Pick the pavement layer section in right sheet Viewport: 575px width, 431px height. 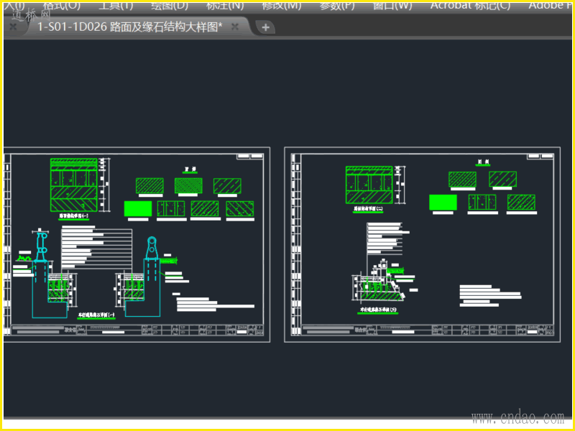(x=369, y=185)
